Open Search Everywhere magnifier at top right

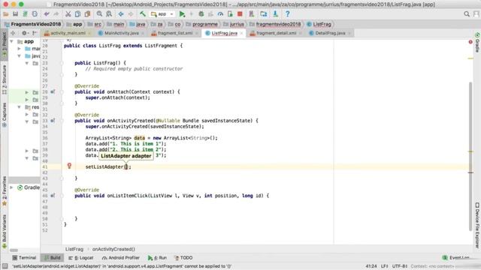(467, 14)
